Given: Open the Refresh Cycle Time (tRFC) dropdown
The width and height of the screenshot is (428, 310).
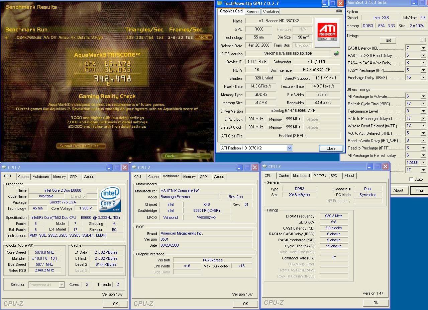Looking at the screenshot, I should [x=423, y=104].
